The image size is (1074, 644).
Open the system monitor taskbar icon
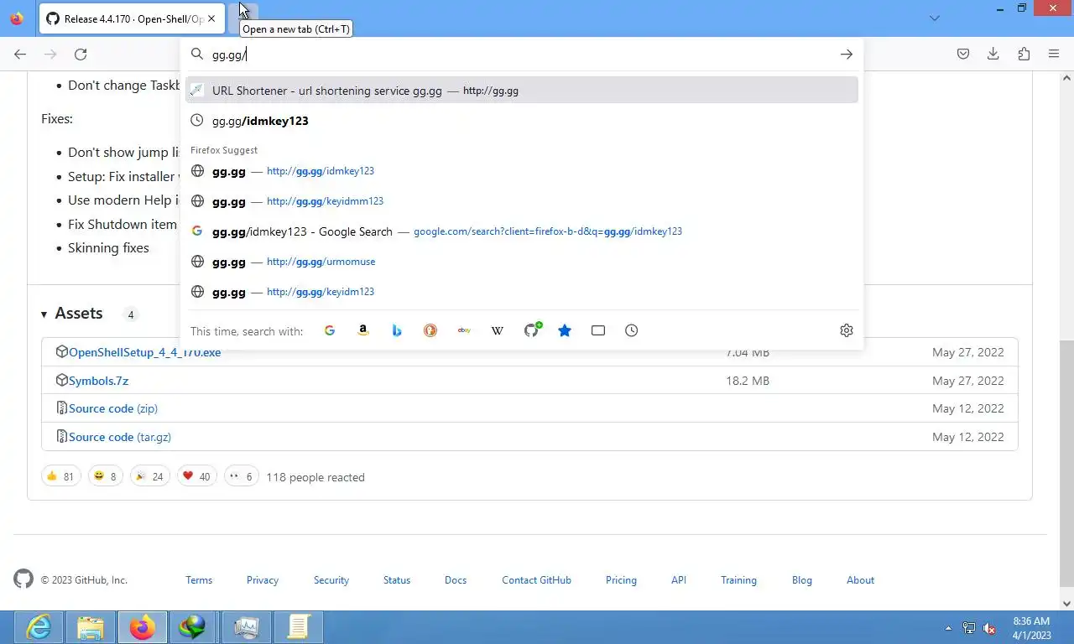tap(247, 627)
